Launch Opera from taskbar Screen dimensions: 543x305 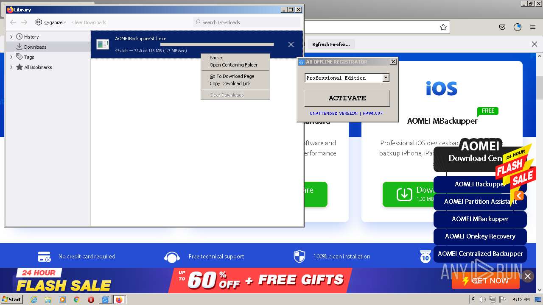91,299
